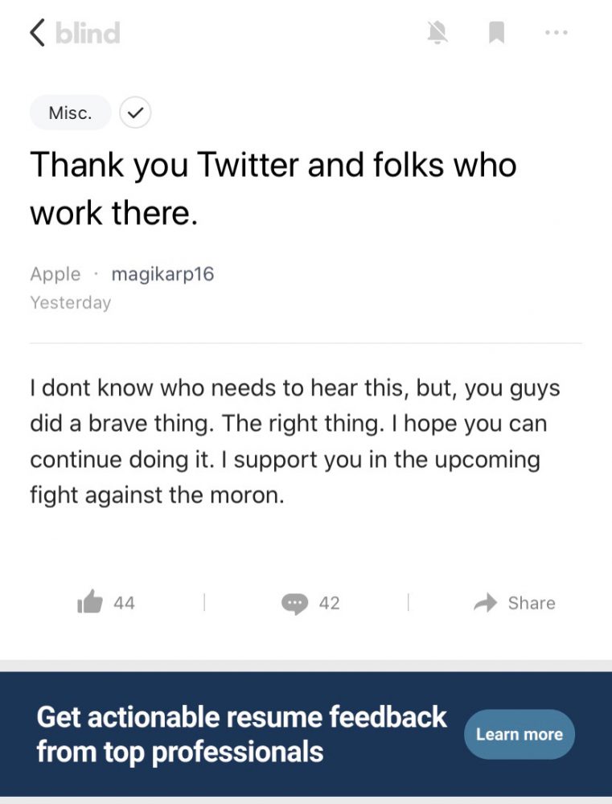Tap the bookmark icon
The image size is (612, 804).
click(496, 33)
